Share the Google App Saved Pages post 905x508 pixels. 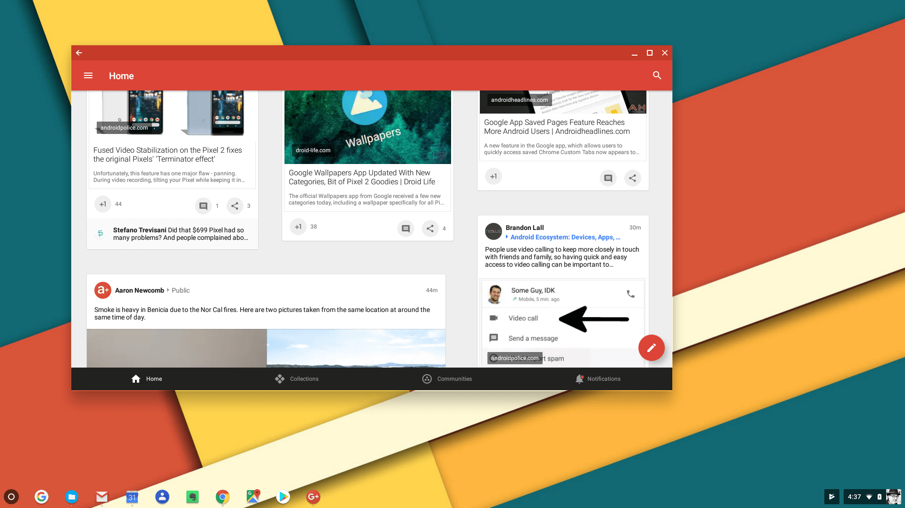(633, 178)
